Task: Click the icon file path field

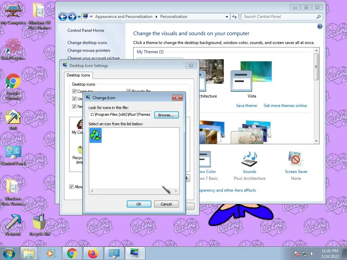Action: (120, 114)
